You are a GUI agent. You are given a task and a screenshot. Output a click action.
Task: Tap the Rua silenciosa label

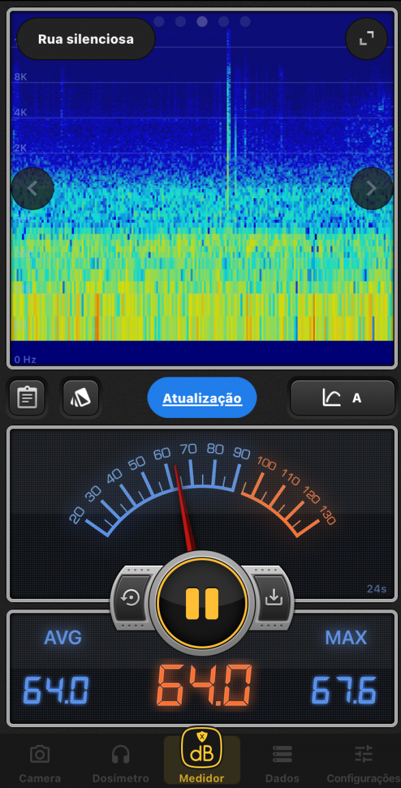(86, 39)
